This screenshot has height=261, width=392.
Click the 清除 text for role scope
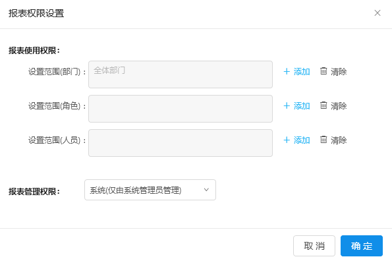point(339,106)
